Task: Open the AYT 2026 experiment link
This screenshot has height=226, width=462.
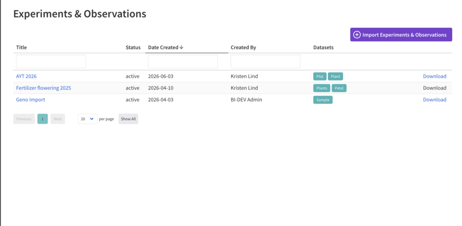Action: click(26, 76)
